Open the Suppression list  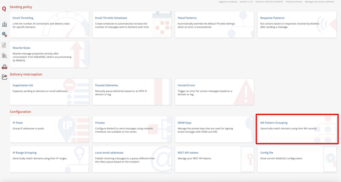point(23,85)
